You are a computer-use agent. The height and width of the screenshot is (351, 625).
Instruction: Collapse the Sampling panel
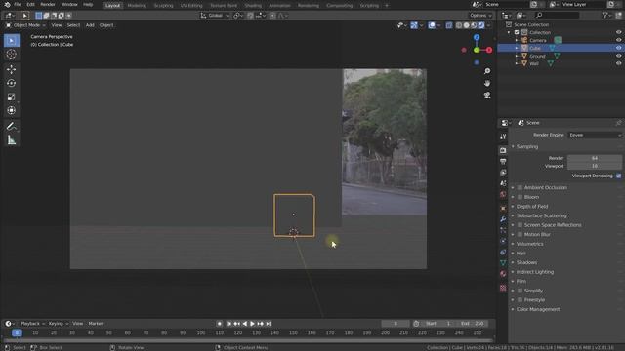(x=527, y=147)
